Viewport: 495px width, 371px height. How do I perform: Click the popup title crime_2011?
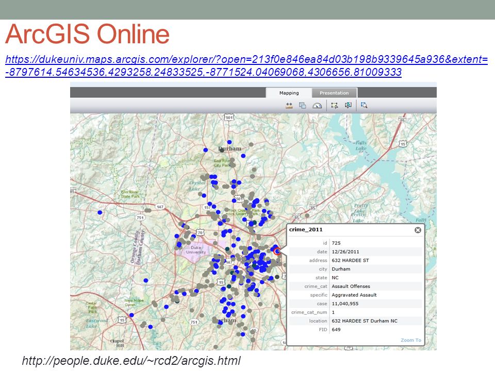[306, 230]
